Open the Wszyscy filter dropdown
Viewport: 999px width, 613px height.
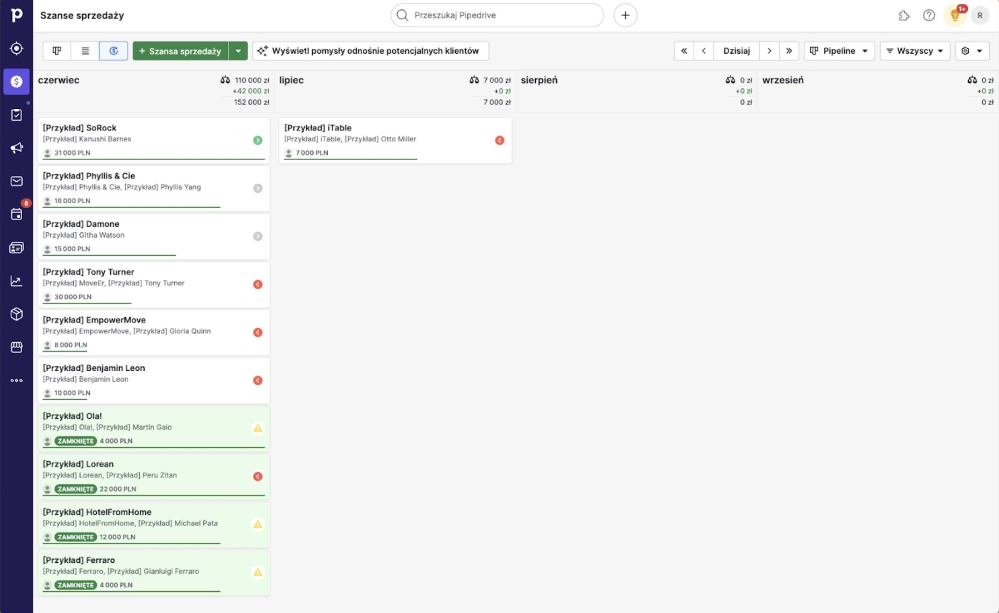(915, 51)
